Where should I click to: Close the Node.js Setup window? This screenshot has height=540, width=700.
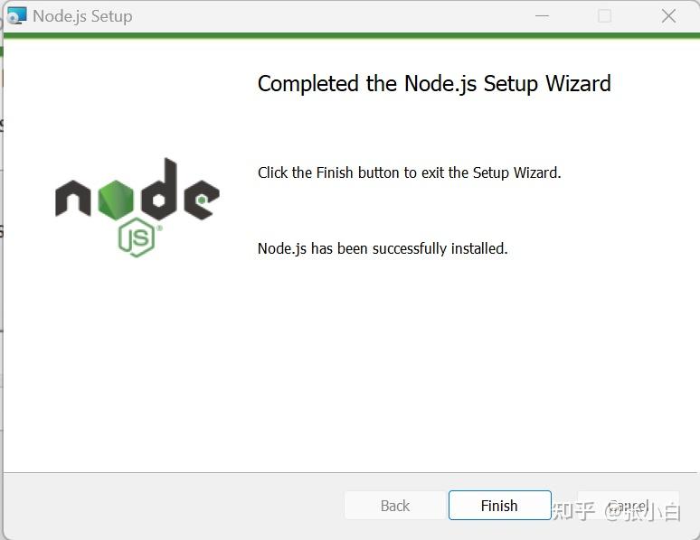tap(668, 16)
